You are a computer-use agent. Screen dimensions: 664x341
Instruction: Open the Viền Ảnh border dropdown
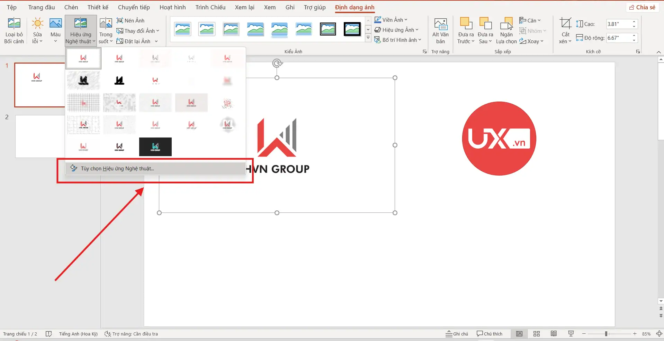pyautogui.click(x=391, y=20)
